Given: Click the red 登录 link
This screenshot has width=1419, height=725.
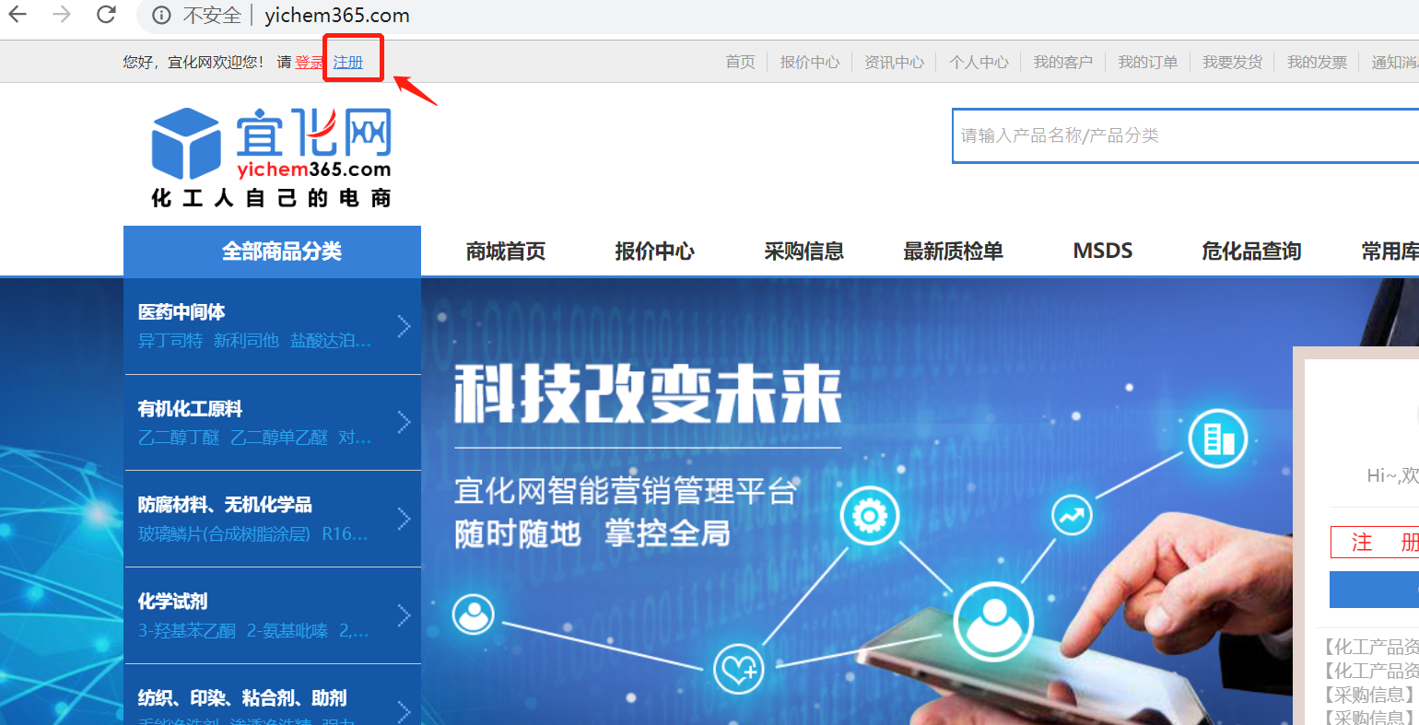Looking at the screenshot, I should tap(310, 63).
